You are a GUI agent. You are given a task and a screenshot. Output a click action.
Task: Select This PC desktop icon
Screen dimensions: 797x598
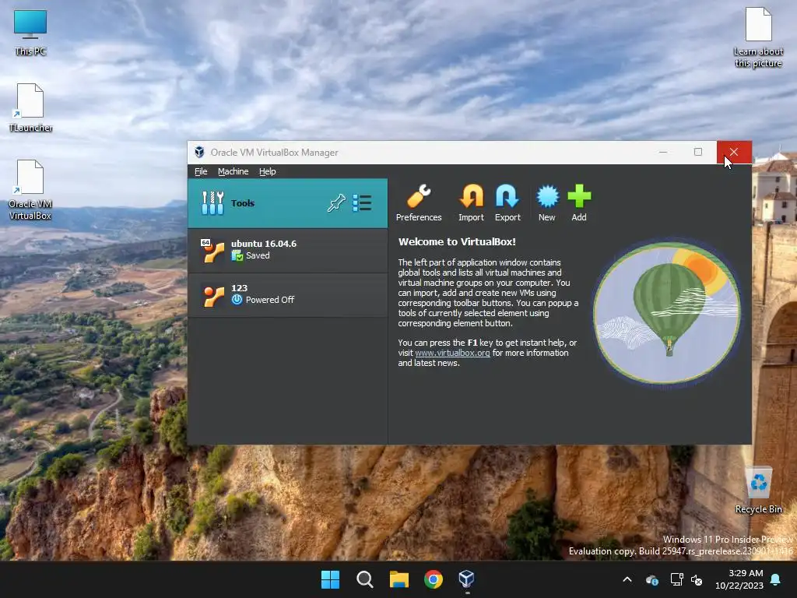click(x=30, y=33)
